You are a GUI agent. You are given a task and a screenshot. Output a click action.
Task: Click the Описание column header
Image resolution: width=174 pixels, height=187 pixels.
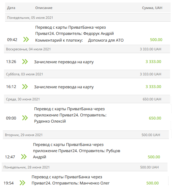point(44,8)
